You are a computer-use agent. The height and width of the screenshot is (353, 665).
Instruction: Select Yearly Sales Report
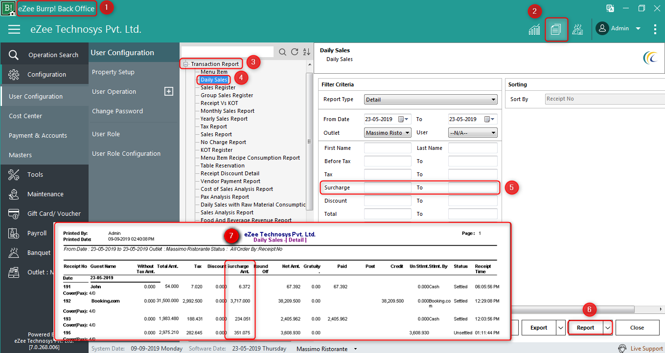224,119
